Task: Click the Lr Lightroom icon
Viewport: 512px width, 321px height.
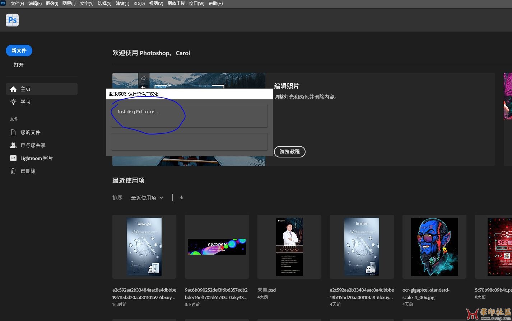Action: coord(13,158)
